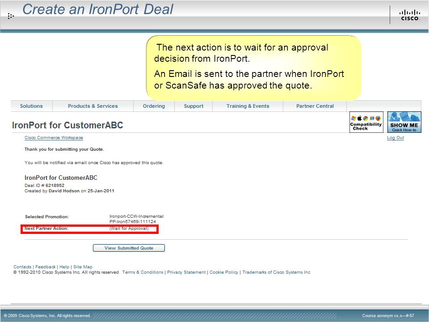The width and height of the screenshot is (429, 322).
Task: Select the Ordering tab
Action: click(154, 106)
